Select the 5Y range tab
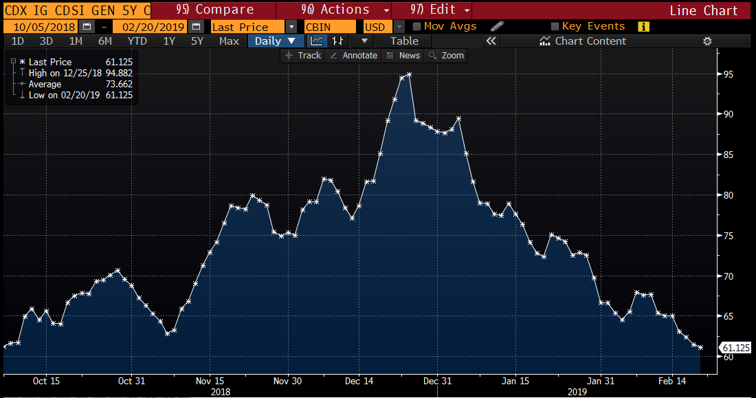Screen dimensions: 756x398 pos(197,41)
